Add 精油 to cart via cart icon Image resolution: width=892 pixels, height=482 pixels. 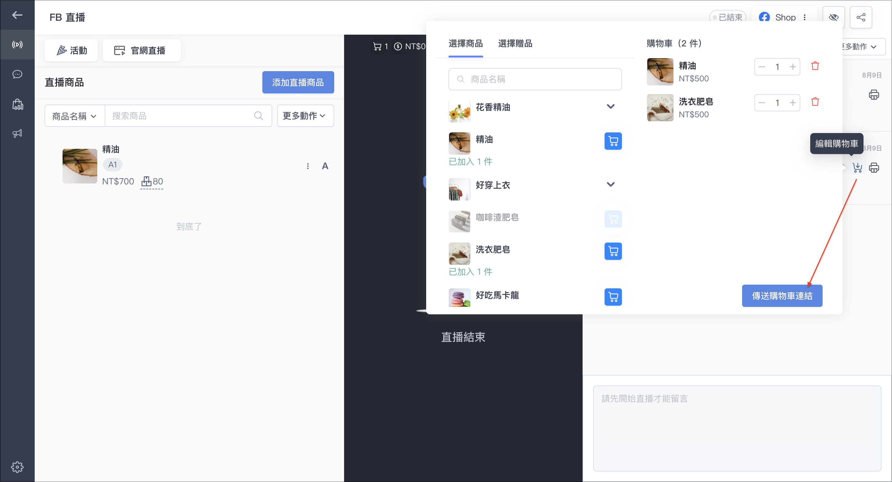coord(613,141)
